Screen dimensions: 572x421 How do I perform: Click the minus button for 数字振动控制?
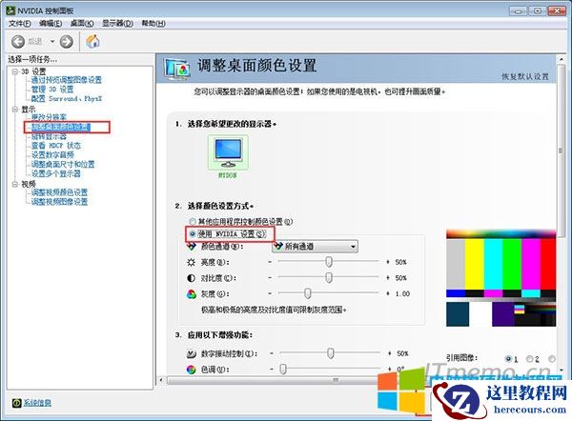pos(272,353)
